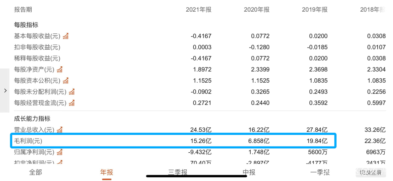Click the 2019年报 column header

click(x=315, y=10)
